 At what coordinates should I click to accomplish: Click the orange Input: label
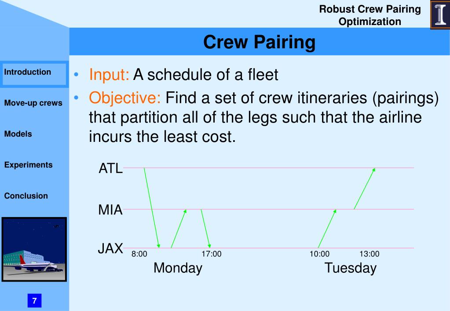point(109,75)
